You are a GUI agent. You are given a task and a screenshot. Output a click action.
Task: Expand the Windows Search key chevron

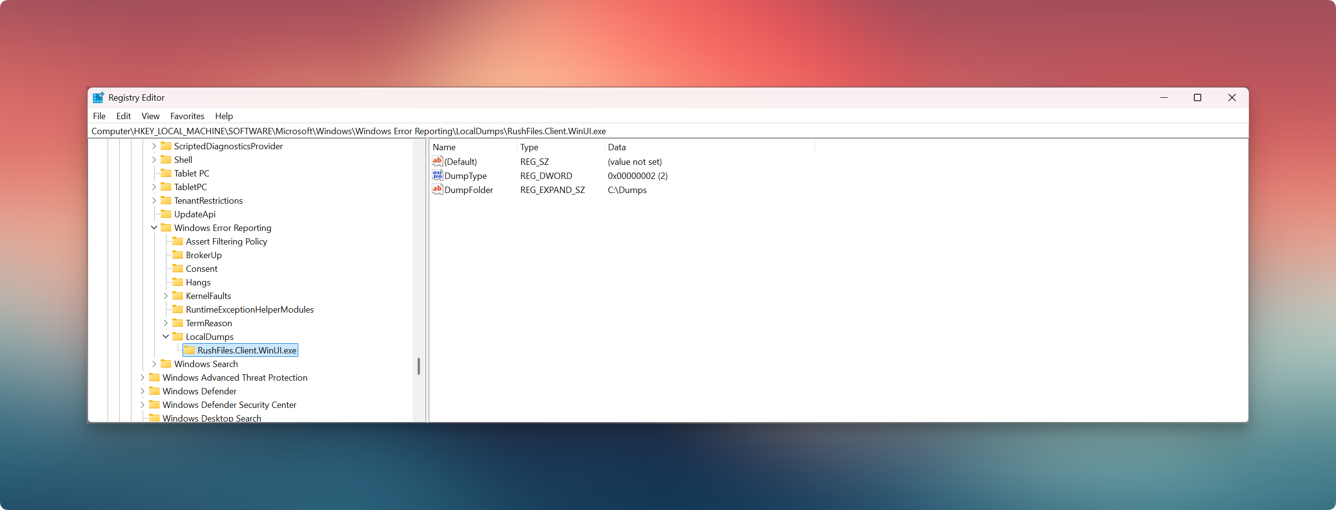[x=154, y=364]
